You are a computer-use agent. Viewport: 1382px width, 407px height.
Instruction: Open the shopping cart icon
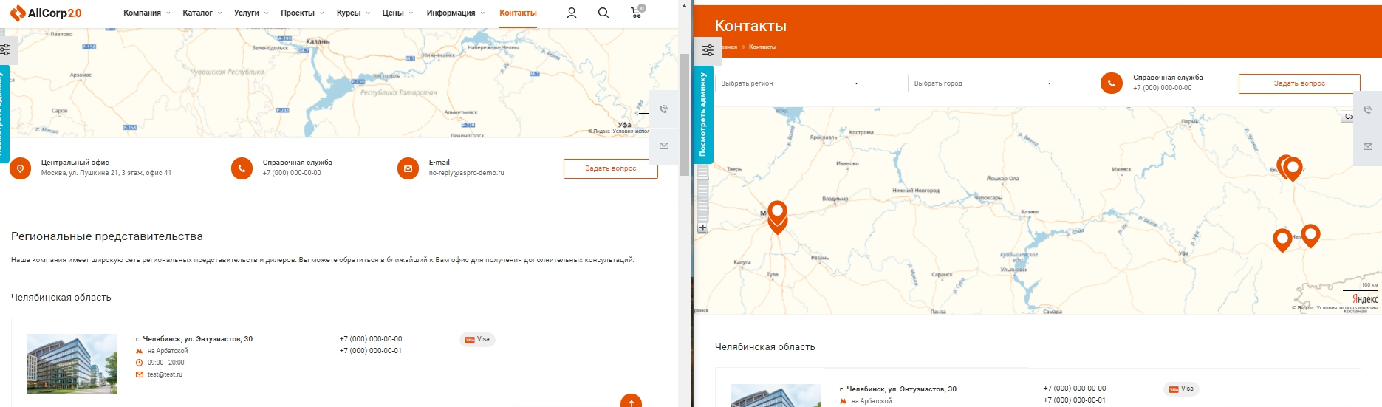(637, 12)
